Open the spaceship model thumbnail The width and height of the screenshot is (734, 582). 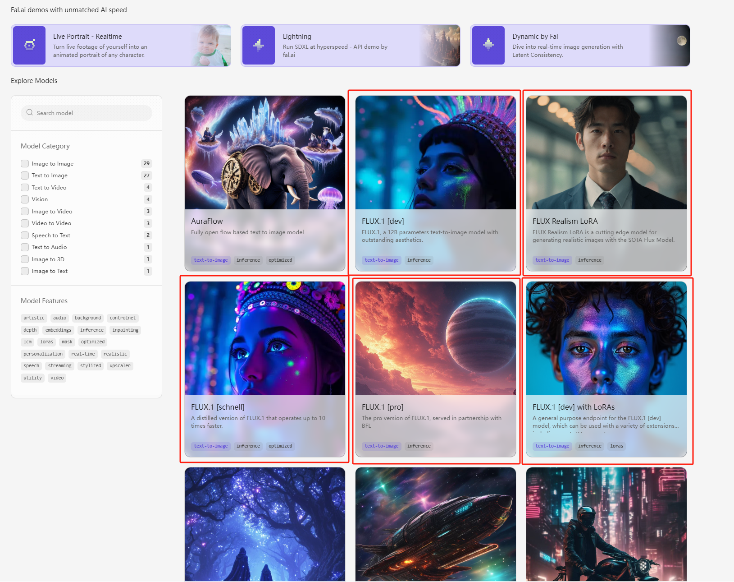[436, 524]
